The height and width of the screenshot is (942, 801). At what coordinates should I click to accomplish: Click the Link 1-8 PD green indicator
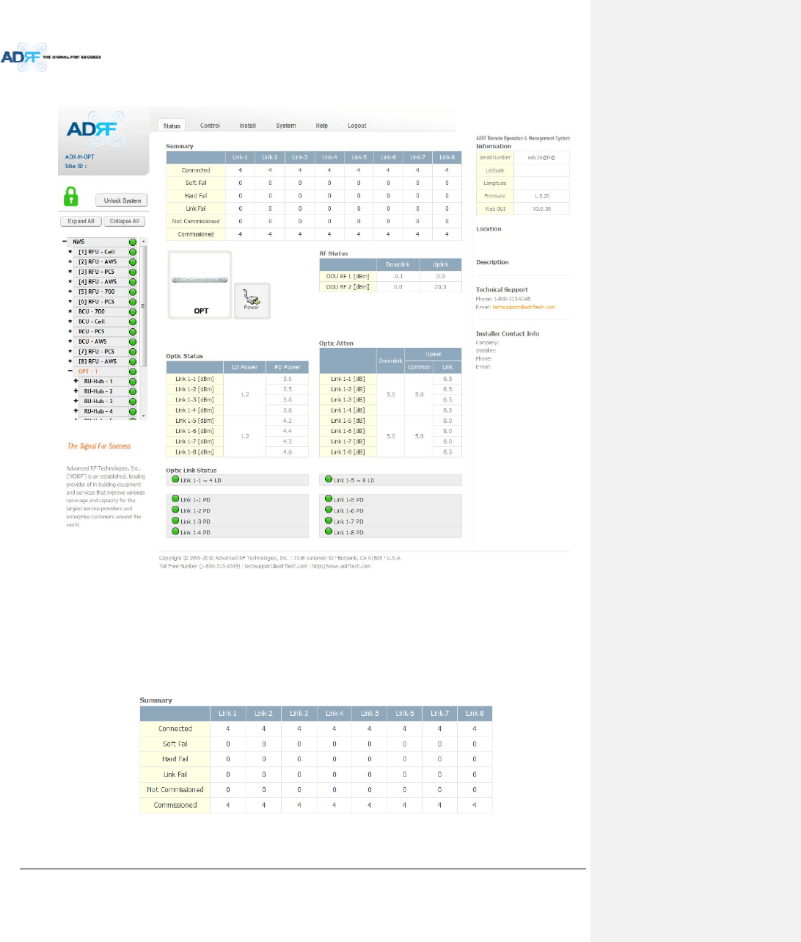(329, 532)
